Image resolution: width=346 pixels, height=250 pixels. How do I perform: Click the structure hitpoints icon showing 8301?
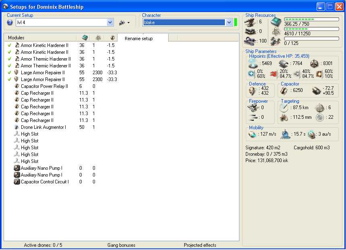(x=314, y=64)
